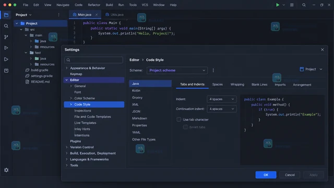Viewport: 334px width, 188px height.
Task: Open run configuration dropdown arrow
Action: [284, 5]
